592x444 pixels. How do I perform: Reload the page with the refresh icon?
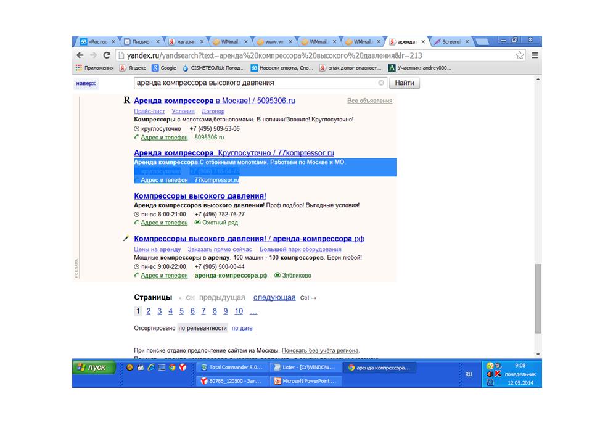(107, 55)
